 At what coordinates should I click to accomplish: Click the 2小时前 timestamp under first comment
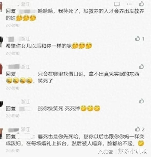[x=13, y=25]
